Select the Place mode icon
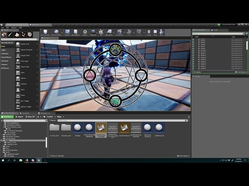This screenshot has width=249, height=186. coord(4,34)
